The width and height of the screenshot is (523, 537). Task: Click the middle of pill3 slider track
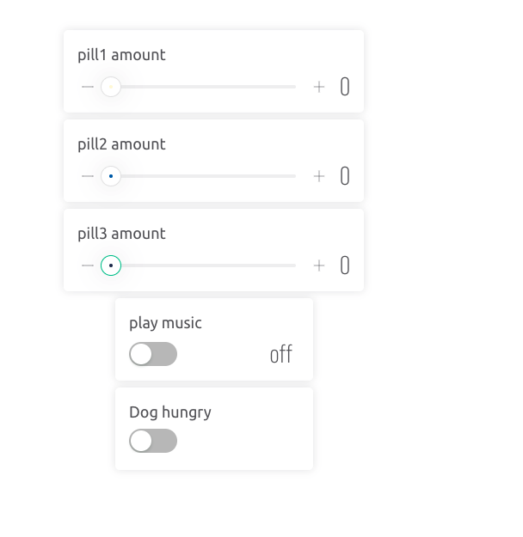(203, 265)
